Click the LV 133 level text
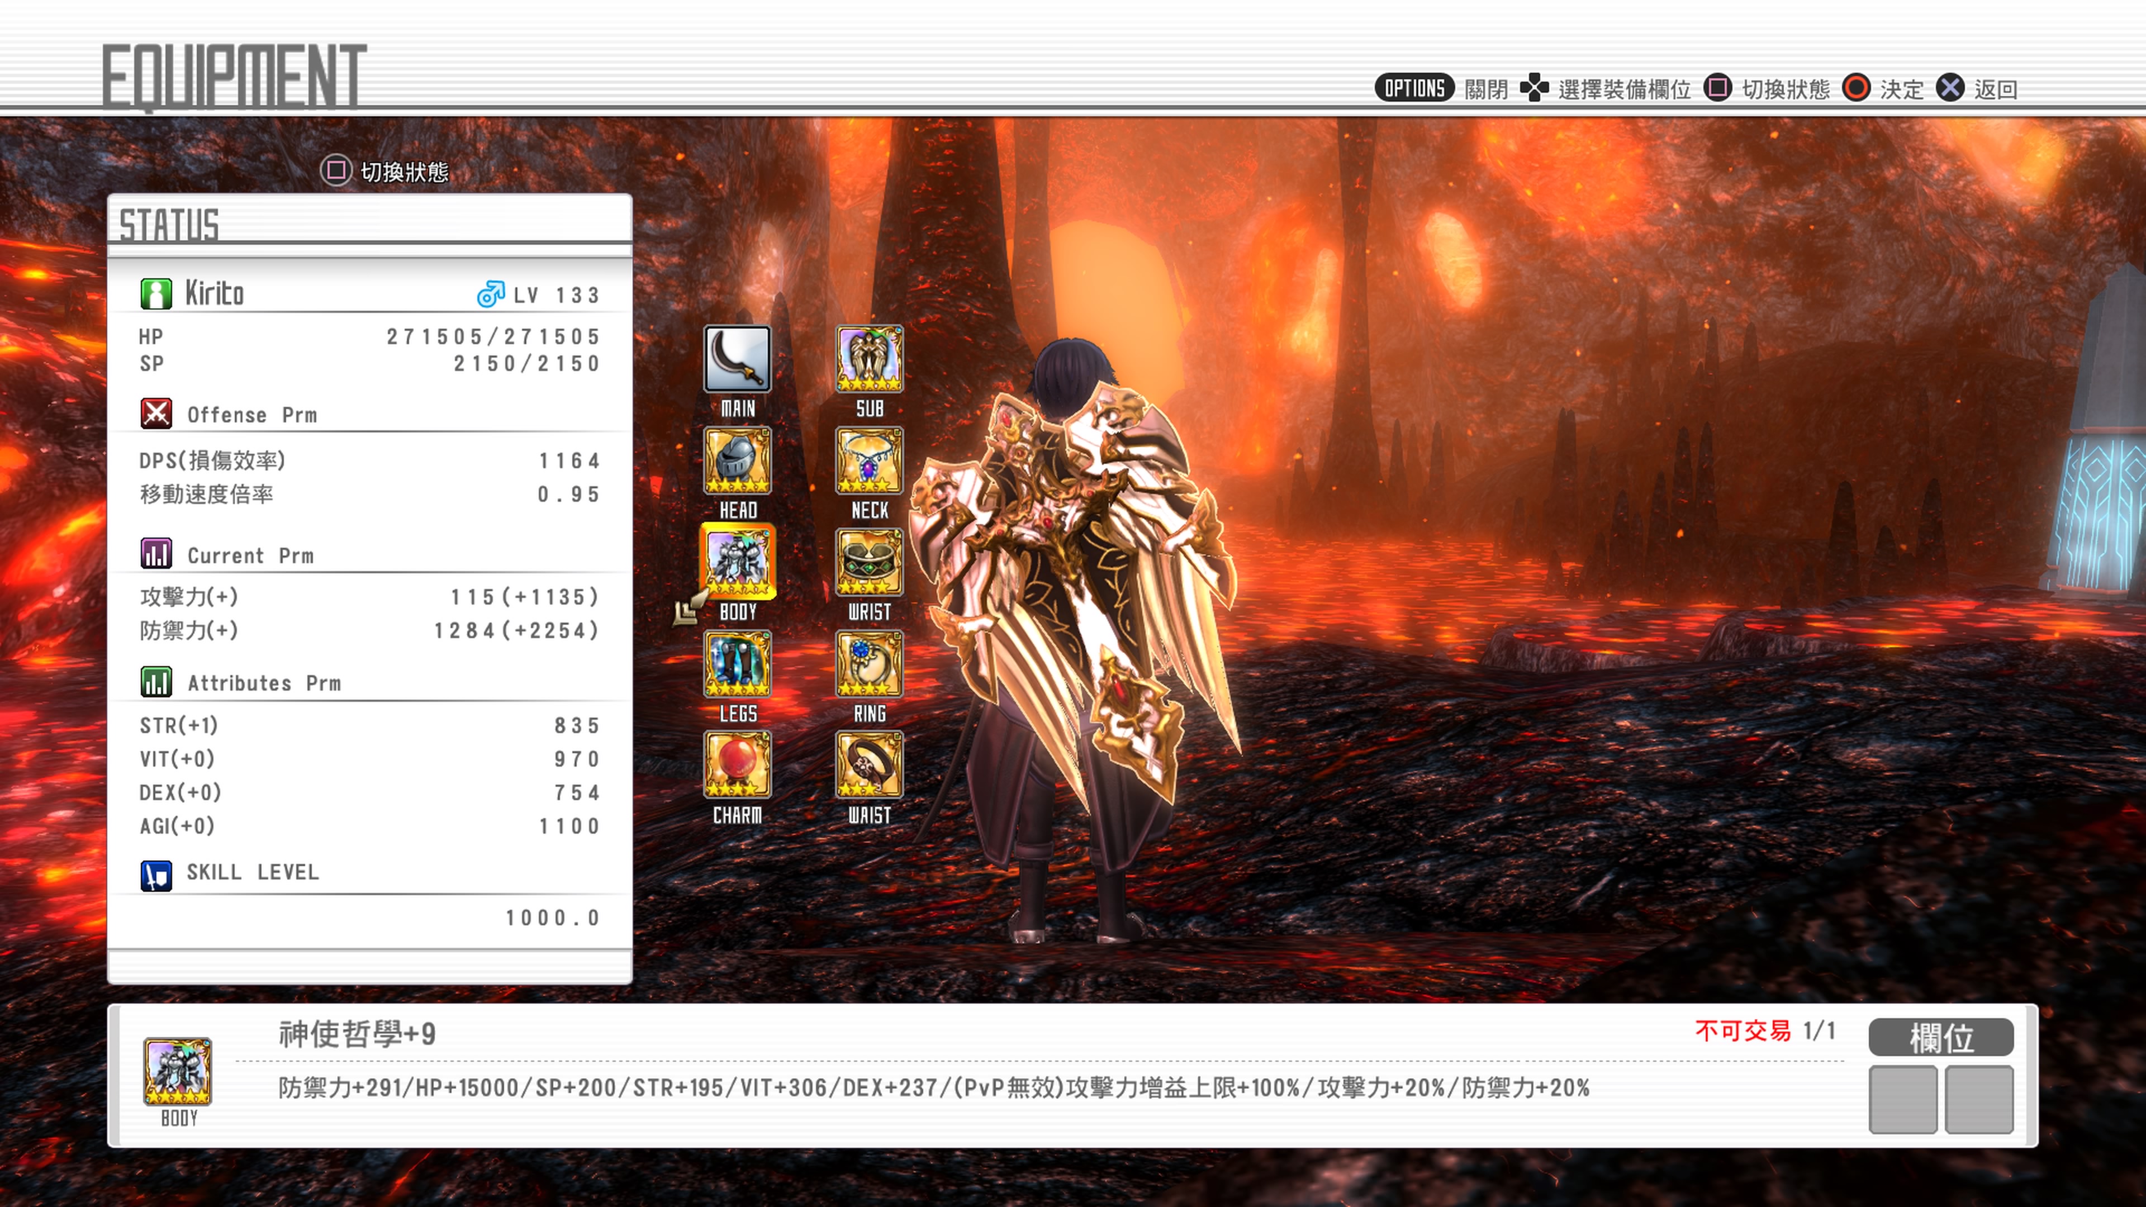The height and width of the screenshot is (1207, 2146). (557, 296)
